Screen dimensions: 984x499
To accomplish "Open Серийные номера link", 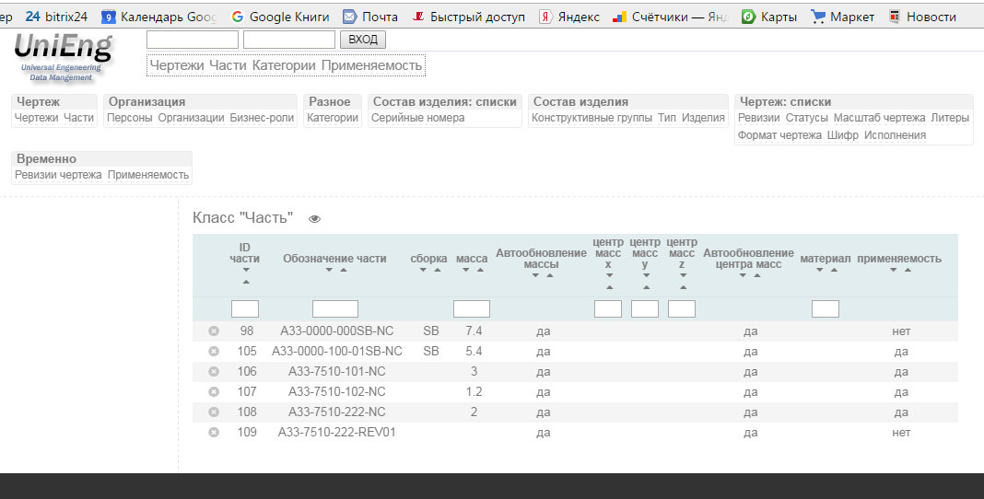I will point(418,118).
